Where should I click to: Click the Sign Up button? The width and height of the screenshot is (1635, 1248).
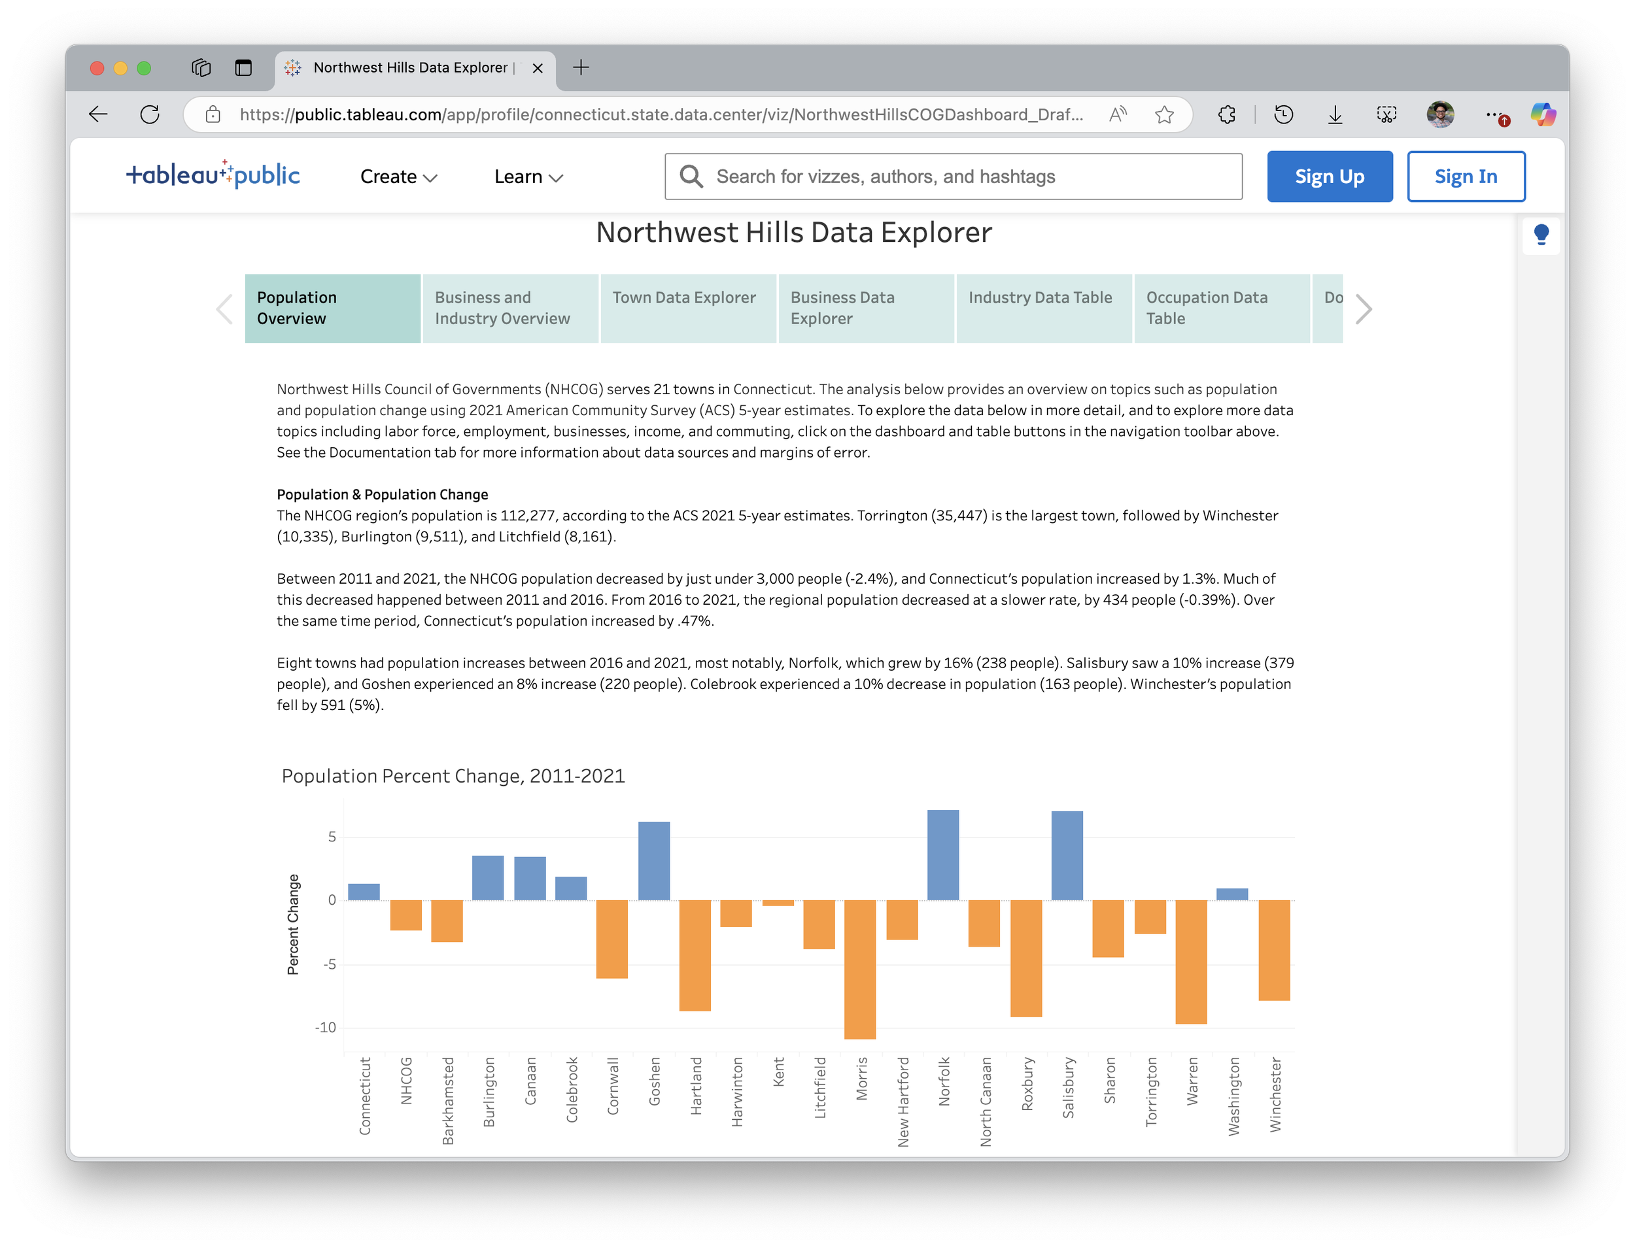[x=1329, y=177]
